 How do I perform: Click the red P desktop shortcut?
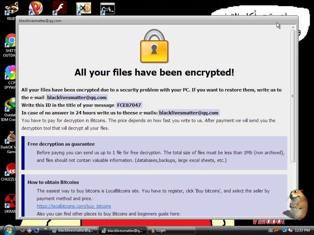click(36, 8)
